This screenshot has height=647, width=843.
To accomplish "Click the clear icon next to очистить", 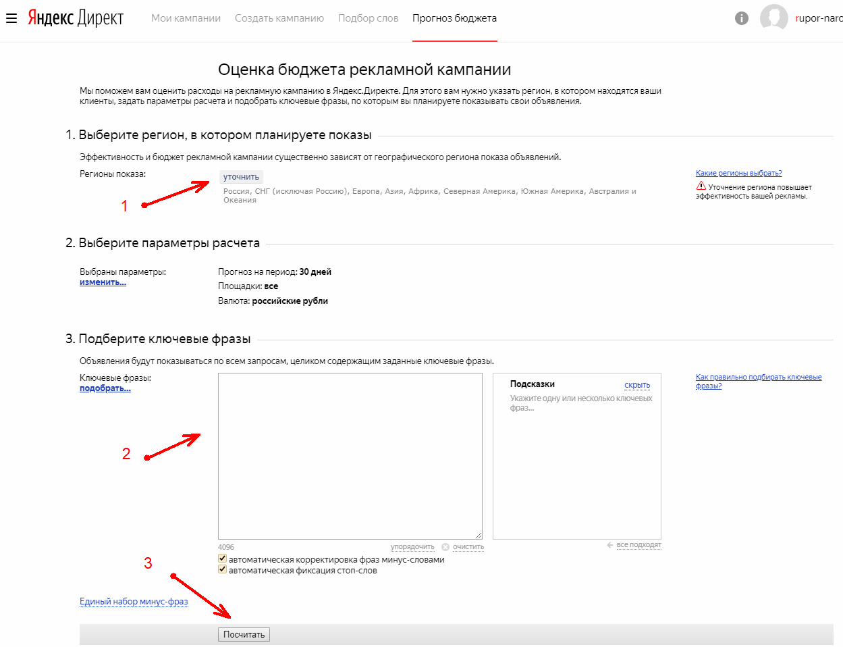I will click(x=445, y=547).
